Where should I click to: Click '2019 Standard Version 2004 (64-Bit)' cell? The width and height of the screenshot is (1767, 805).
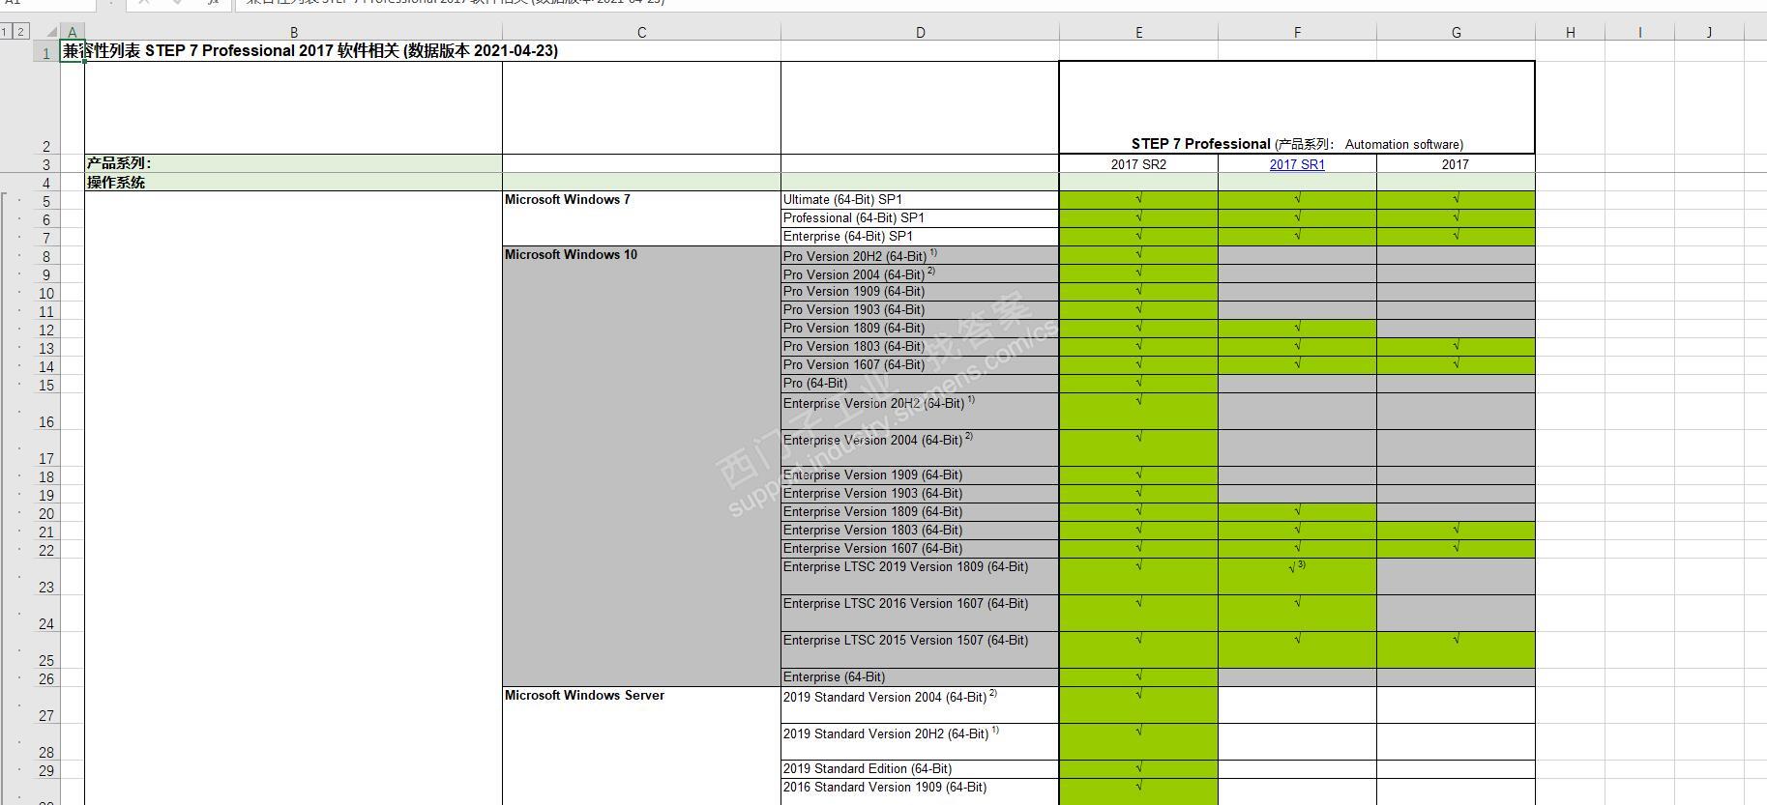click(920, 705)
